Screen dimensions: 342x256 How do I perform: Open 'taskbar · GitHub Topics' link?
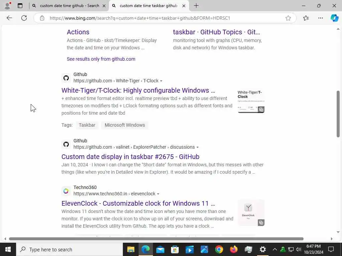tap(216, 32)
